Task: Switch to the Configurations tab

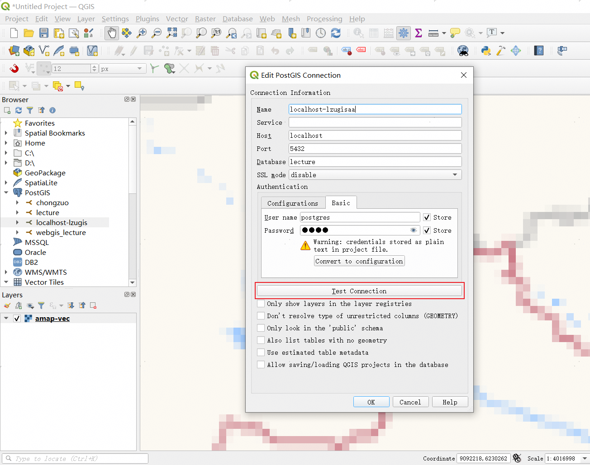Action: pos(293,203)
